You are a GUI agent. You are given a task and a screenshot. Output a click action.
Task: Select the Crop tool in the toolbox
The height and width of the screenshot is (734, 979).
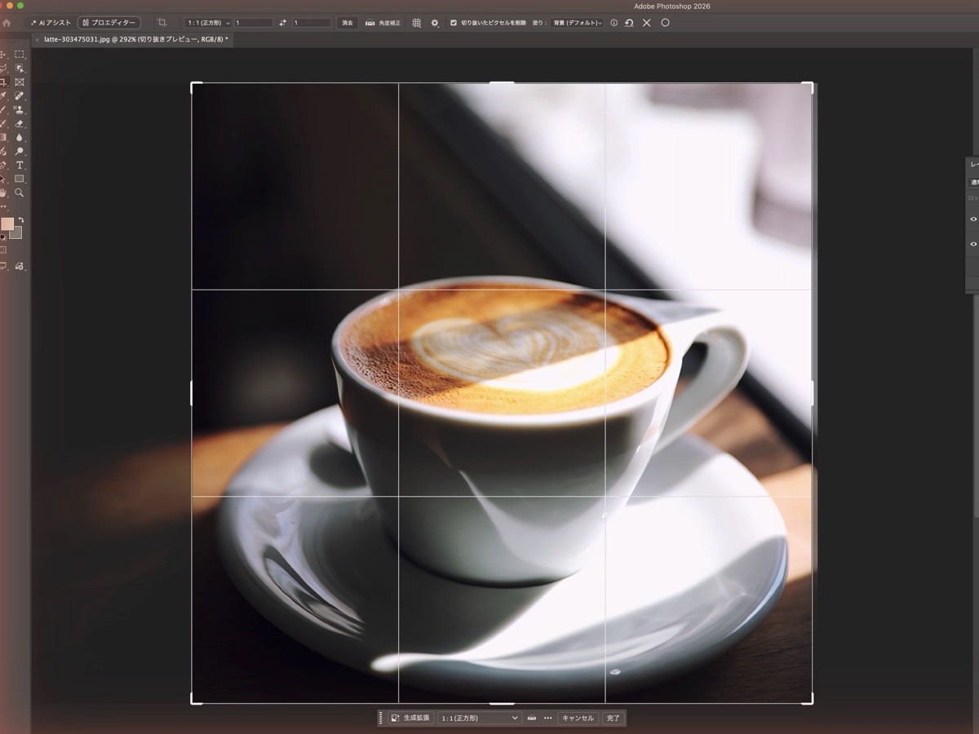point(3,82)
